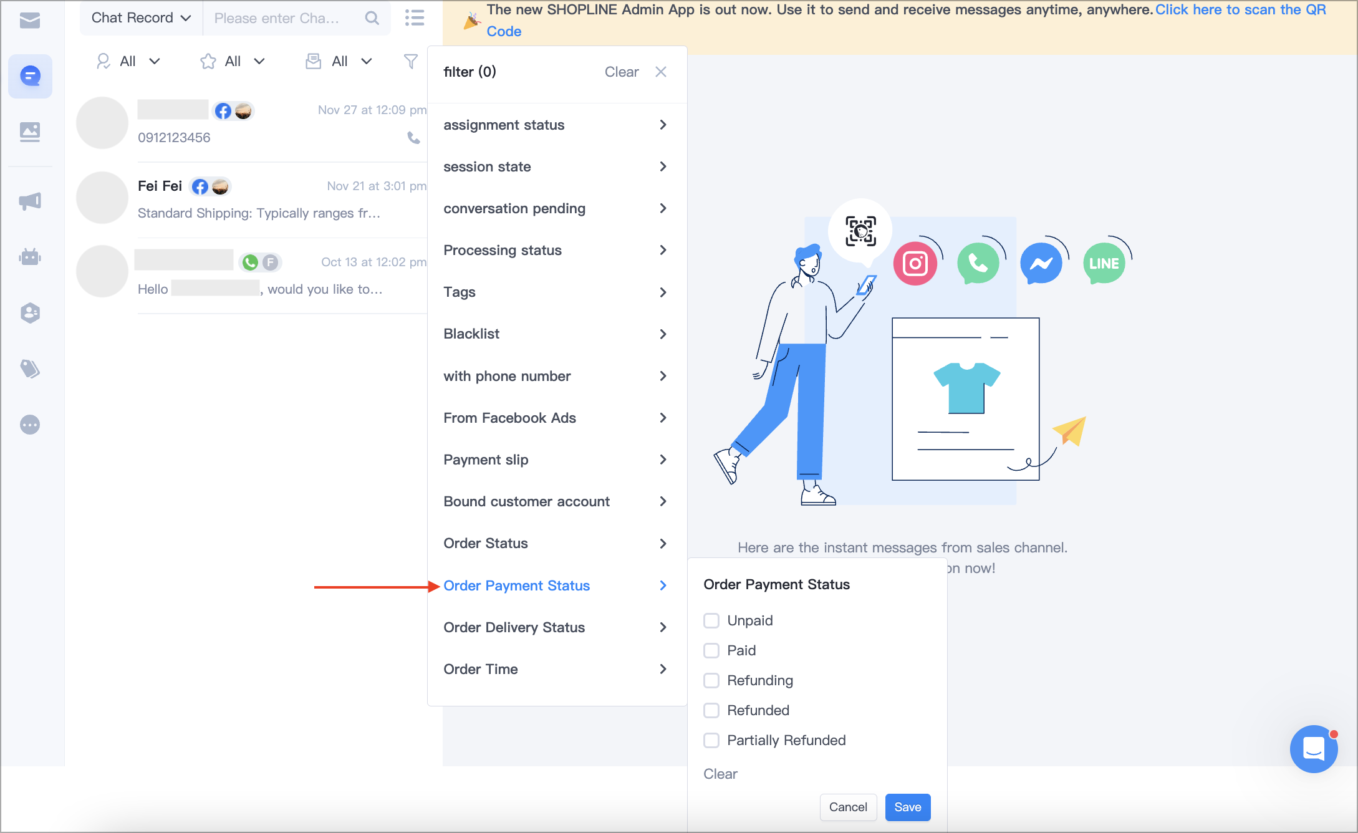Open the starred All dropdown with star icon
This screenshot has height=833, width=1358.
tap(233, 61)
